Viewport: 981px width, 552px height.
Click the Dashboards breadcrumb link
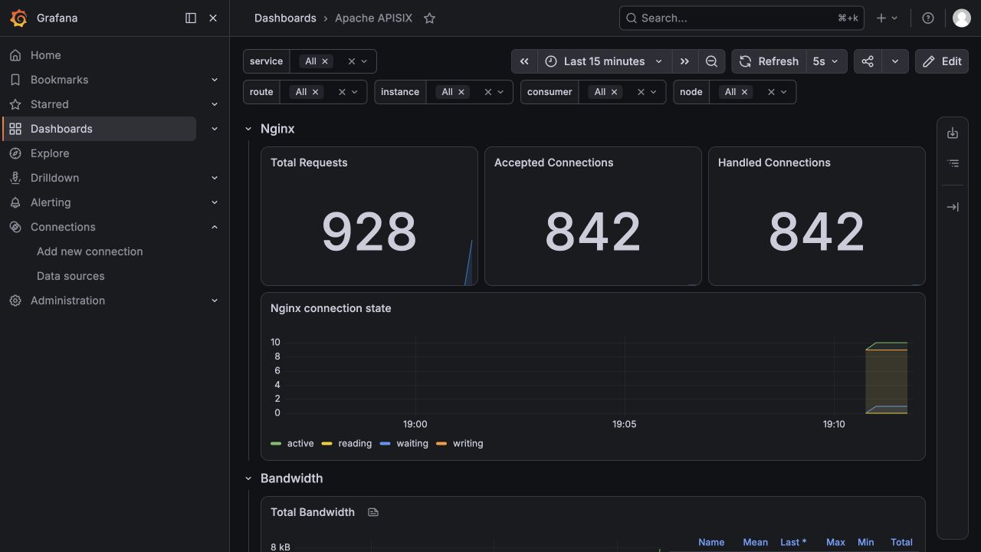(x=285, y=18)
